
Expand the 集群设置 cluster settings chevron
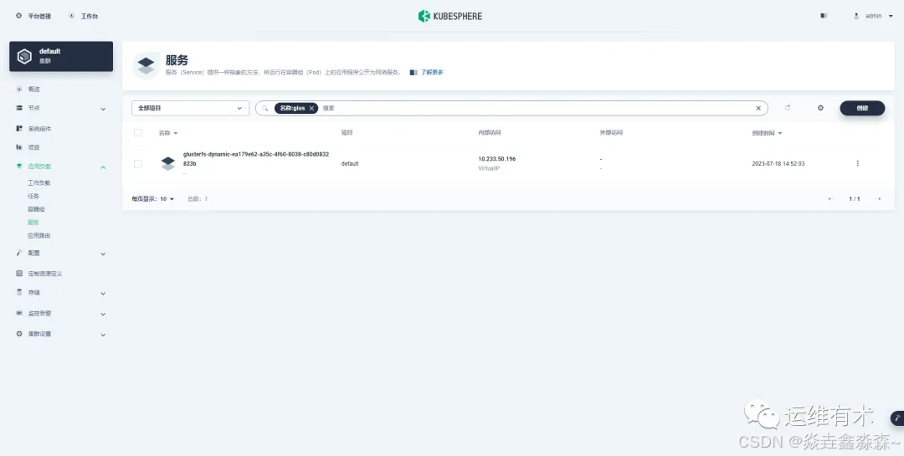pyautogui.click(x=103, y=335)
